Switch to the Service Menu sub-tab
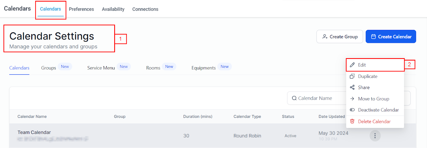 [101, 68]
